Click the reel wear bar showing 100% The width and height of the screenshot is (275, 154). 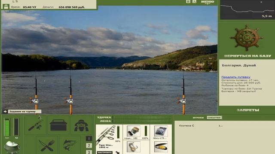tap(146, 131)
